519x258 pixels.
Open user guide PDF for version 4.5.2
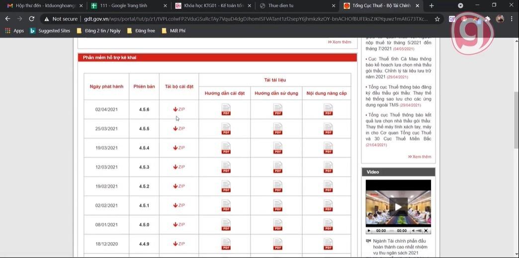point(278,186)
